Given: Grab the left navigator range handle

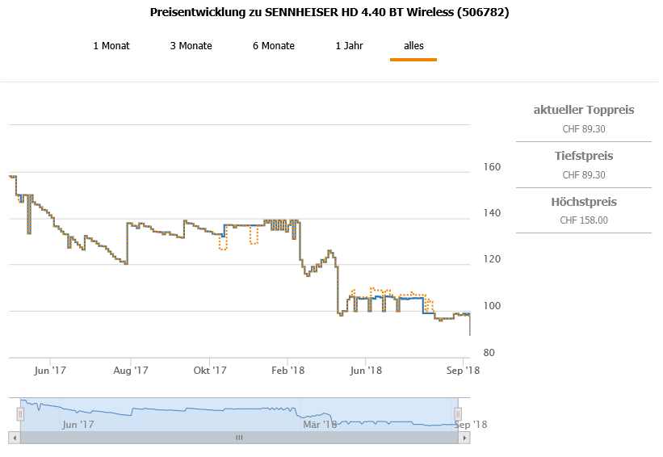Looking at the screenshot, I should pos(20,414).
